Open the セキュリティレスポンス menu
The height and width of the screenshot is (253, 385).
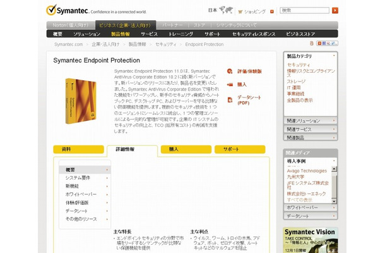254,34
